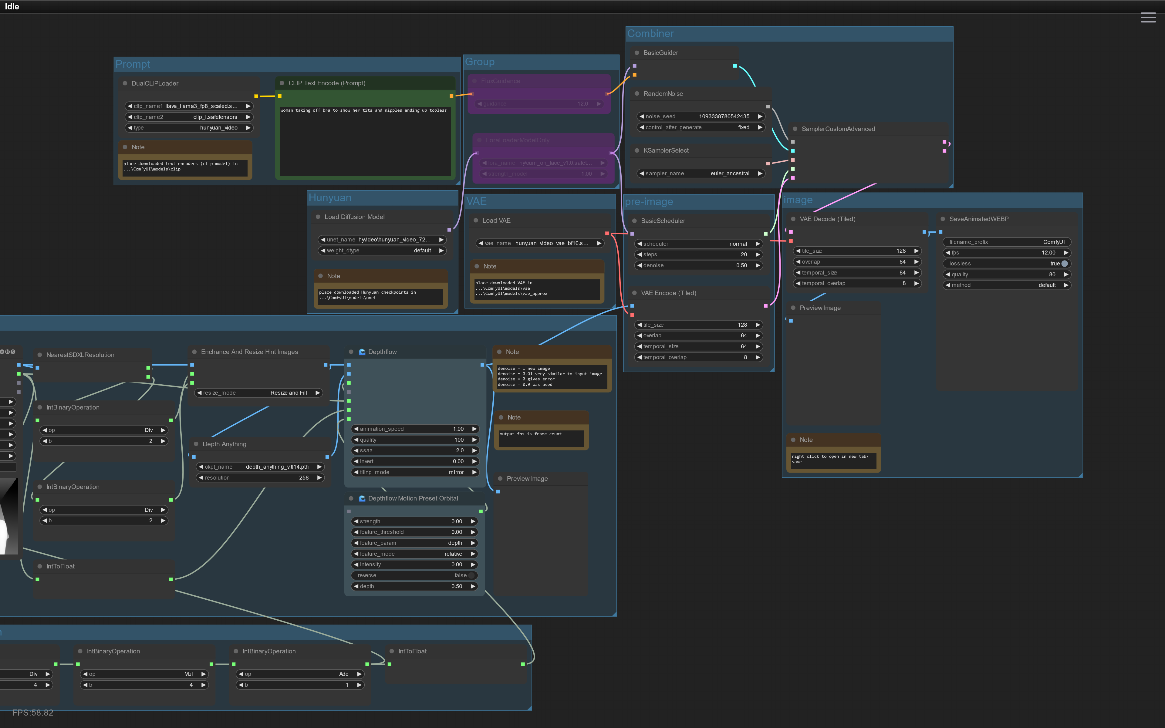1165x728 pixels.
Task: Click the Depthflow Motion Preset Orbital icon
Action: pos(362,498)
